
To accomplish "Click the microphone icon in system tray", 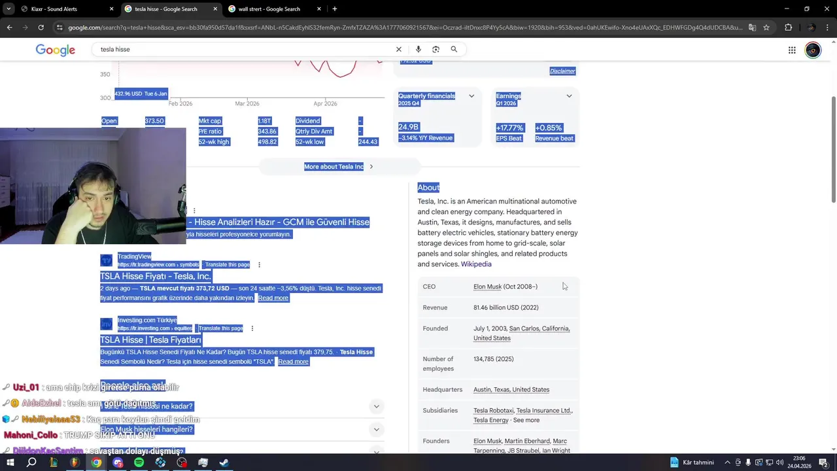I will [x=748, y=462].
